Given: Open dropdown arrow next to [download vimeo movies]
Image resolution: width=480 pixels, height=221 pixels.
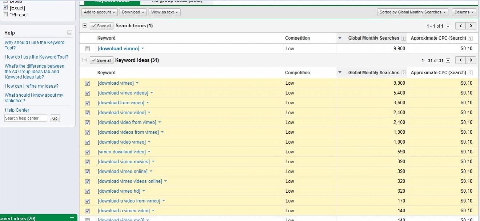Looking at the screenshot, I should coord(153,162).
